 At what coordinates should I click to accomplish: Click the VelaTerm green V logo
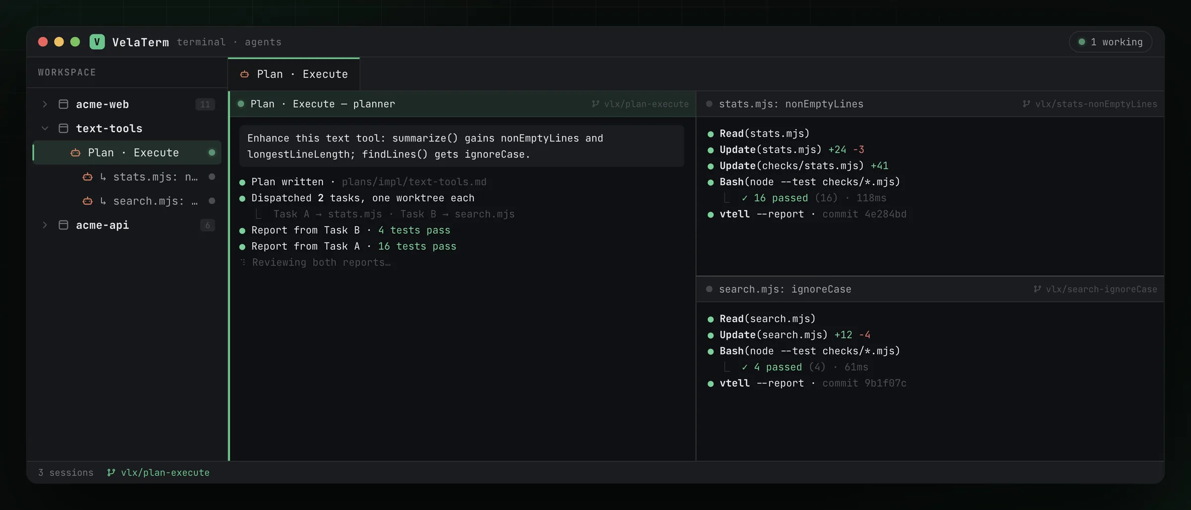tap(97, 42)
